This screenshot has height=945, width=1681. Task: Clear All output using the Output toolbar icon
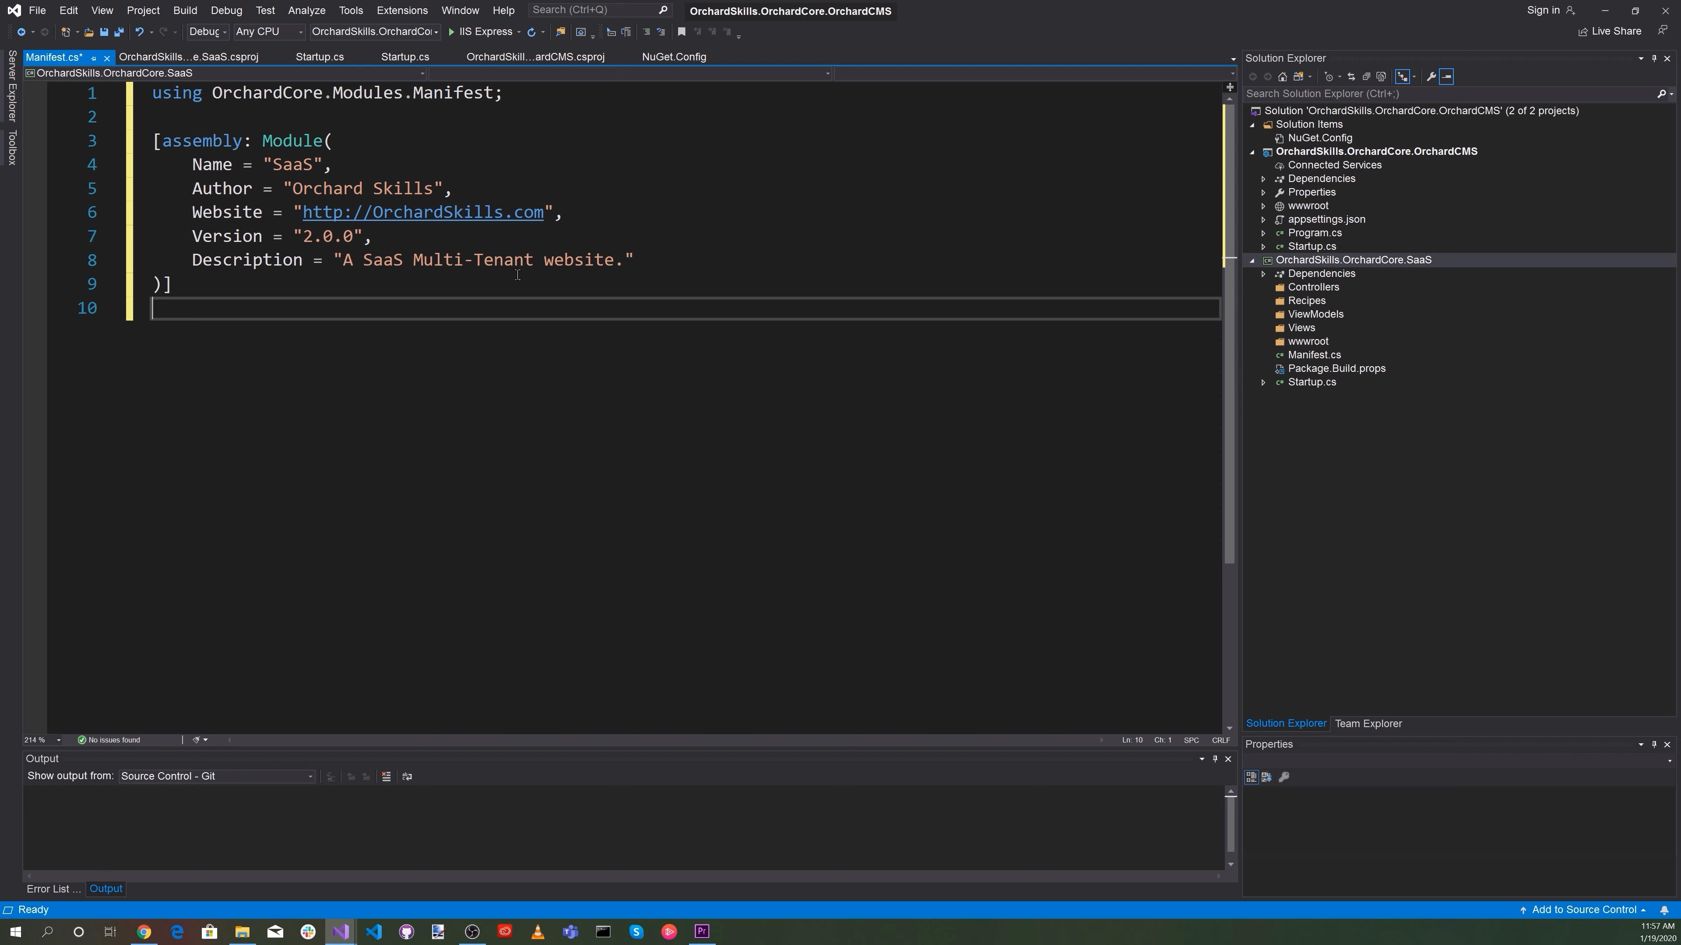point(386,777)
